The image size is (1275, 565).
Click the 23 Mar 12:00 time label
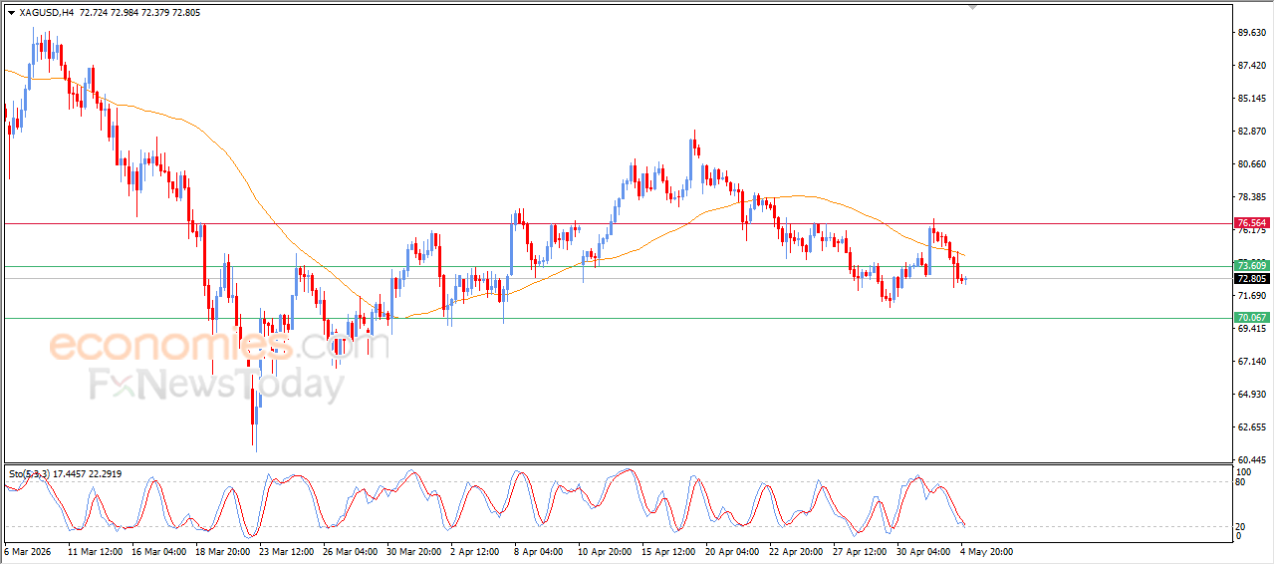click(x=288, y=551)
